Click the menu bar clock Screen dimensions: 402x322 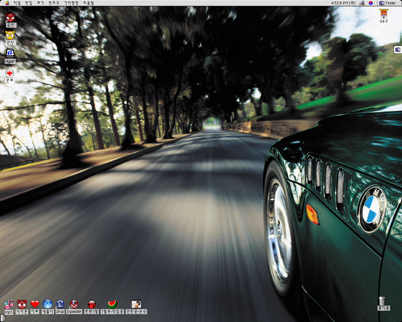click(343, 3)
